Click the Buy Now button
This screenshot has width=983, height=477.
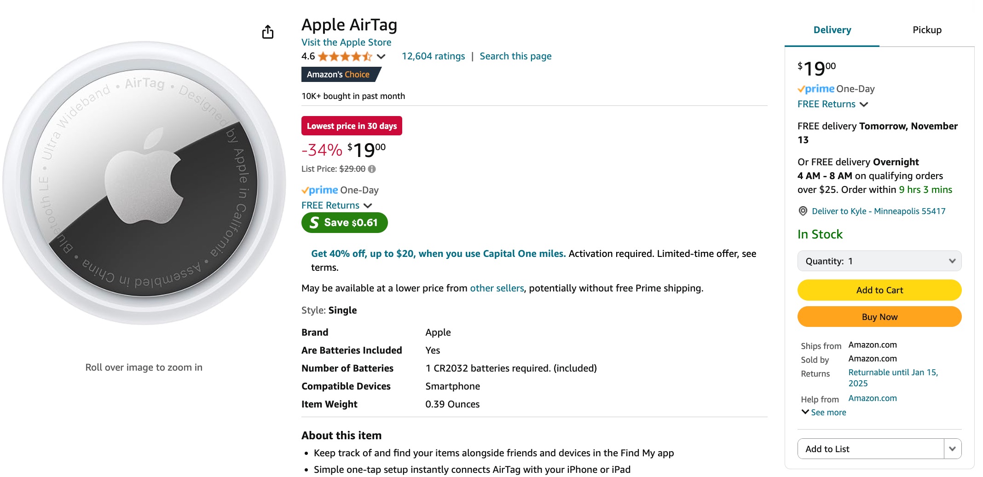coord(879,316)
